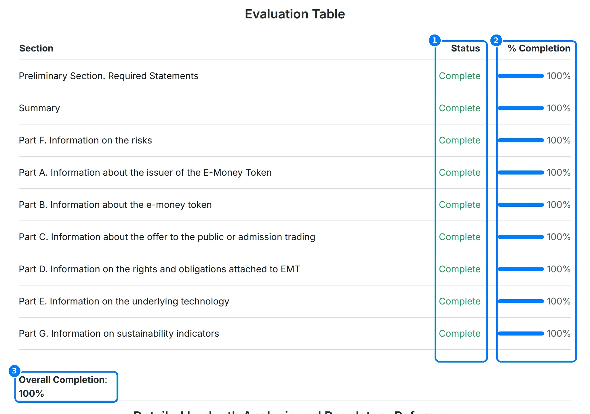This screenshot has height=414, width=590.
Task: Select Part D rights and obligations row
Action: pos(295,269)
